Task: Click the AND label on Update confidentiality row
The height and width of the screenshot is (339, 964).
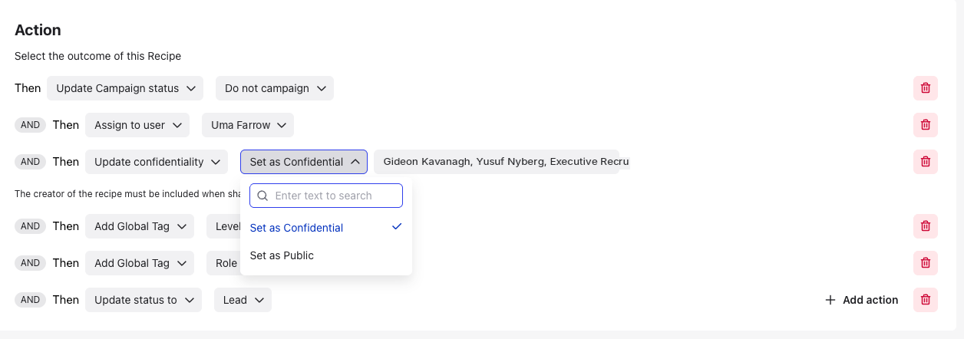Action: [x=30, y=162]
